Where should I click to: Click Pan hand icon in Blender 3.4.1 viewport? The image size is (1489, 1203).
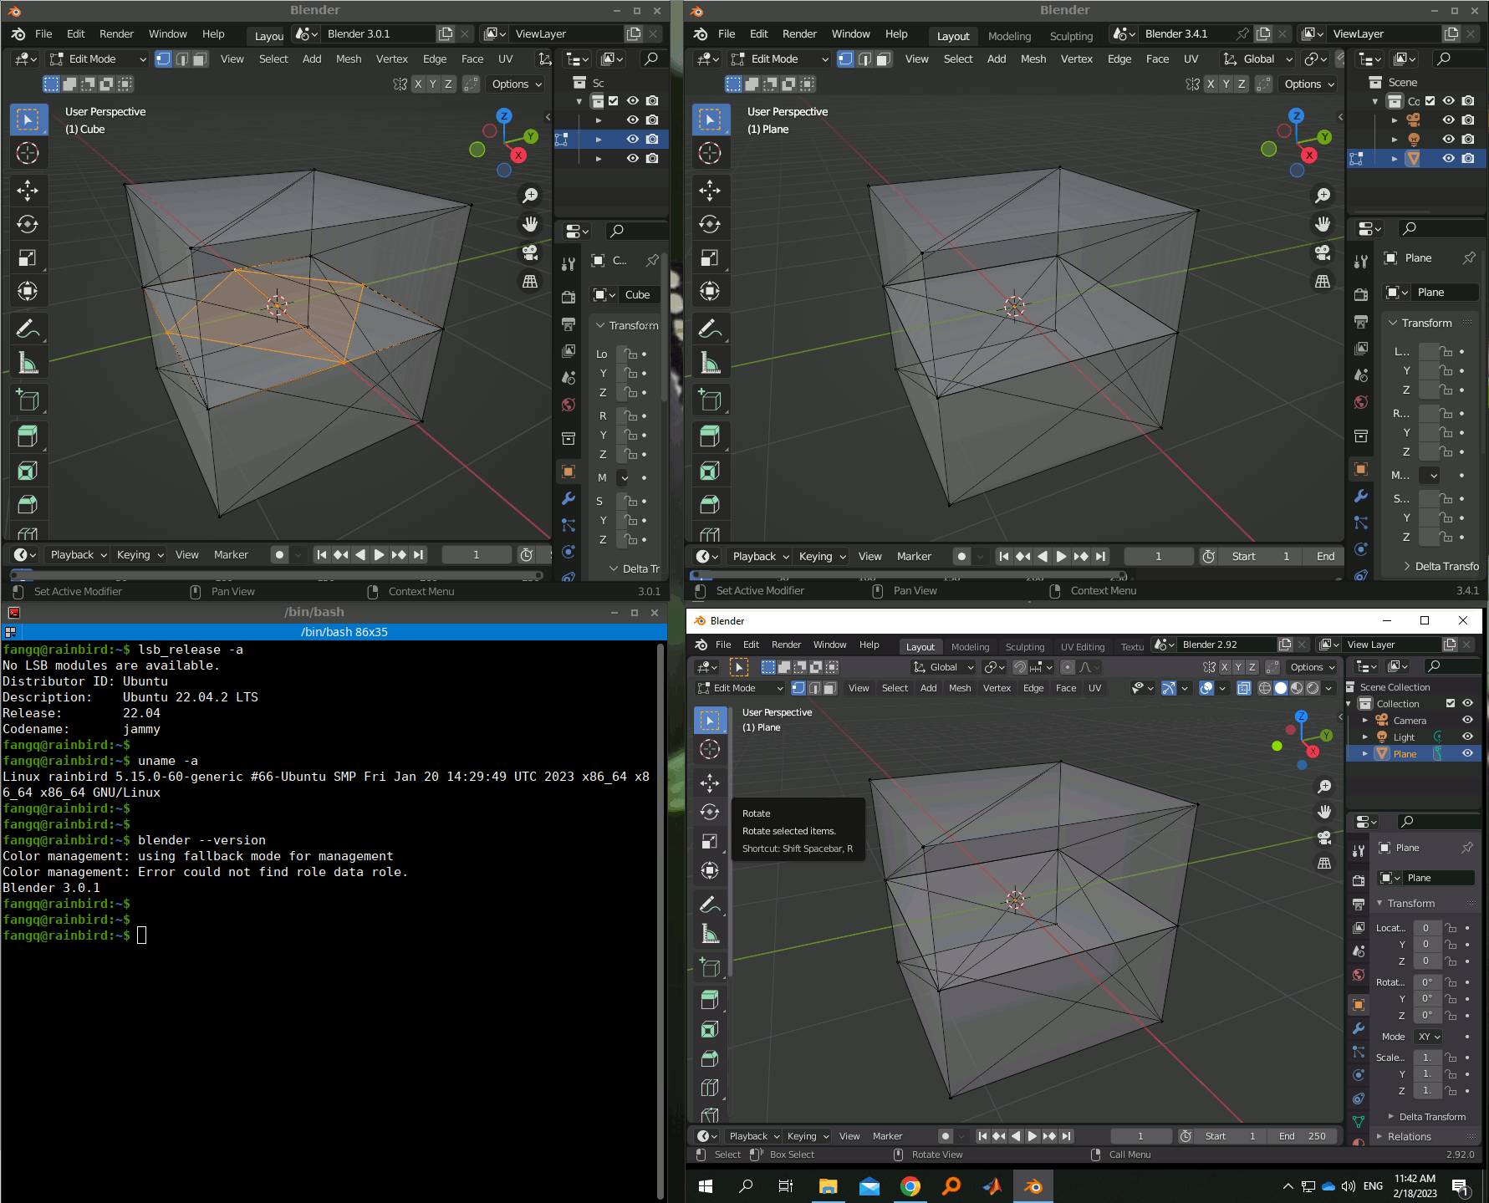click(x=1323, y=224)
